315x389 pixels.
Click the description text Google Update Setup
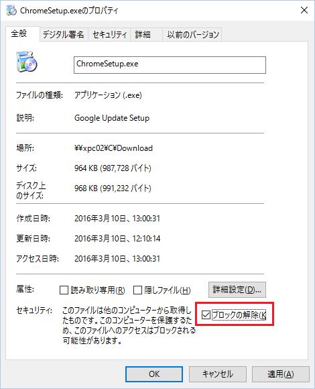click(112, 118)
